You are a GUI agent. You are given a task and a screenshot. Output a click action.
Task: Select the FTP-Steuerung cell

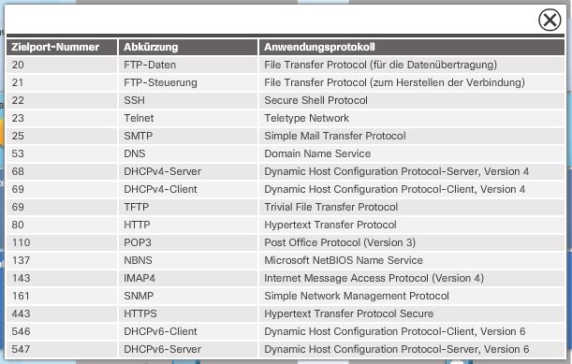coord(188,82)
